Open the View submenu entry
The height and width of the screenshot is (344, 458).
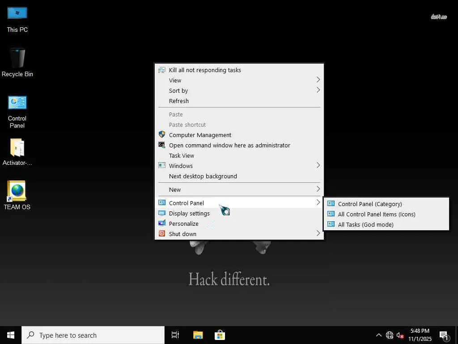(x=239, y=80)
